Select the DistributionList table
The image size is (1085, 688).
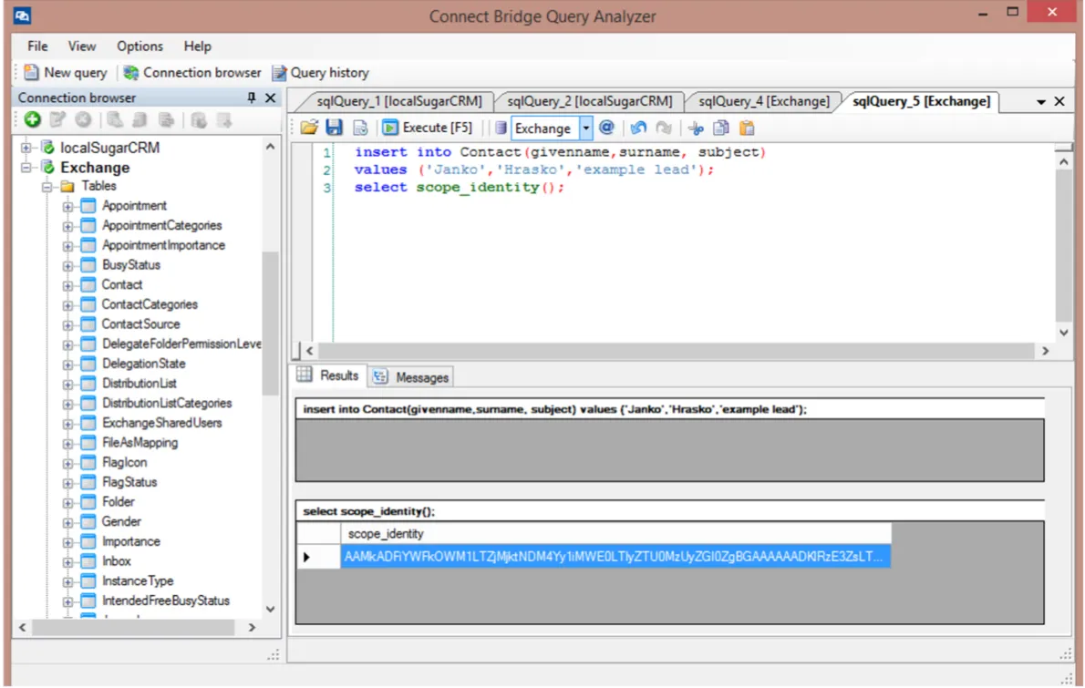[x=139, y=383]
